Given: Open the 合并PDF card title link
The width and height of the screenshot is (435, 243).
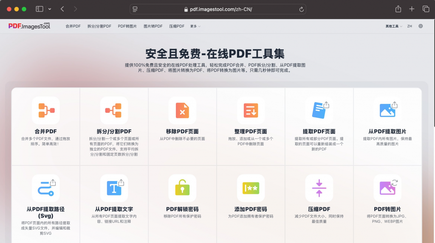Looking at the screenshot, I should 46,131.
